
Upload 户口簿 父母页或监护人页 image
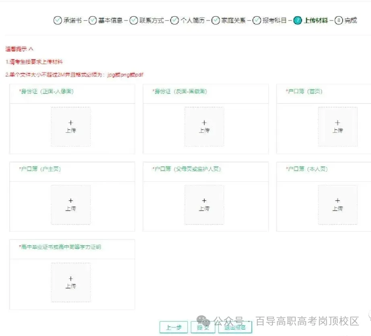204,205
